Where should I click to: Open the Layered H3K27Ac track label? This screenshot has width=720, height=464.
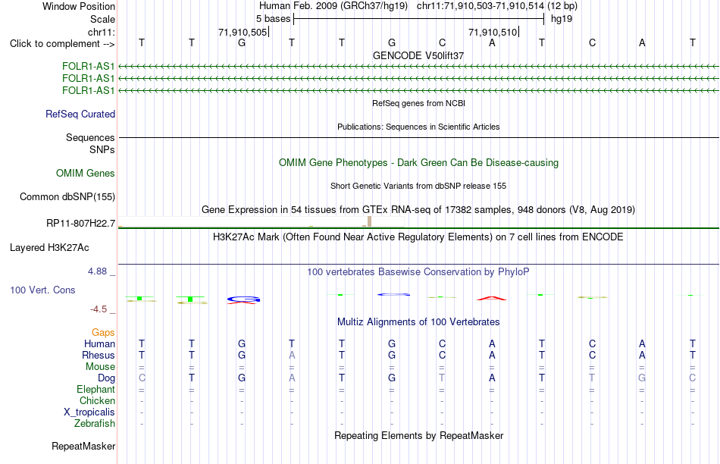pyautogui.click(x=49, y=248)
